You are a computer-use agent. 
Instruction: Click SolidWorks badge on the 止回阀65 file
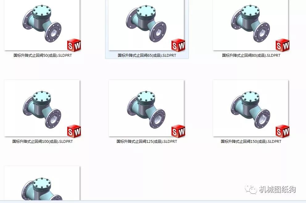coord(178,45)
